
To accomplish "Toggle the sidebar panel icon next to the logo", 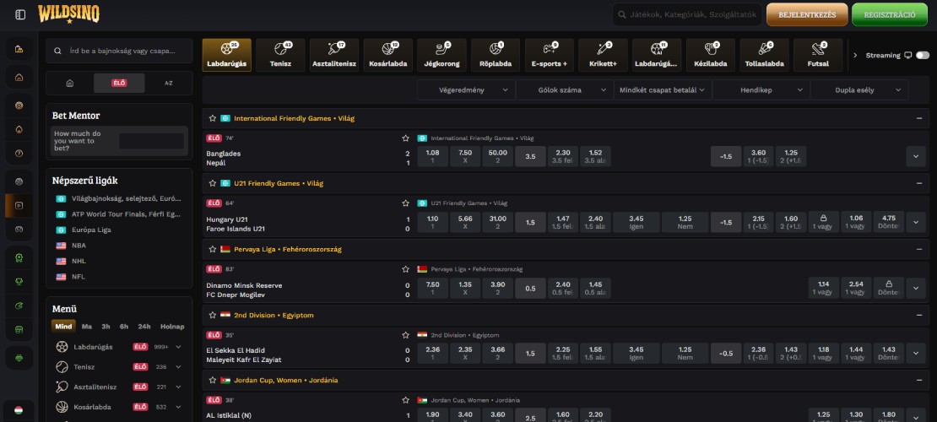I will coord(20,14).
